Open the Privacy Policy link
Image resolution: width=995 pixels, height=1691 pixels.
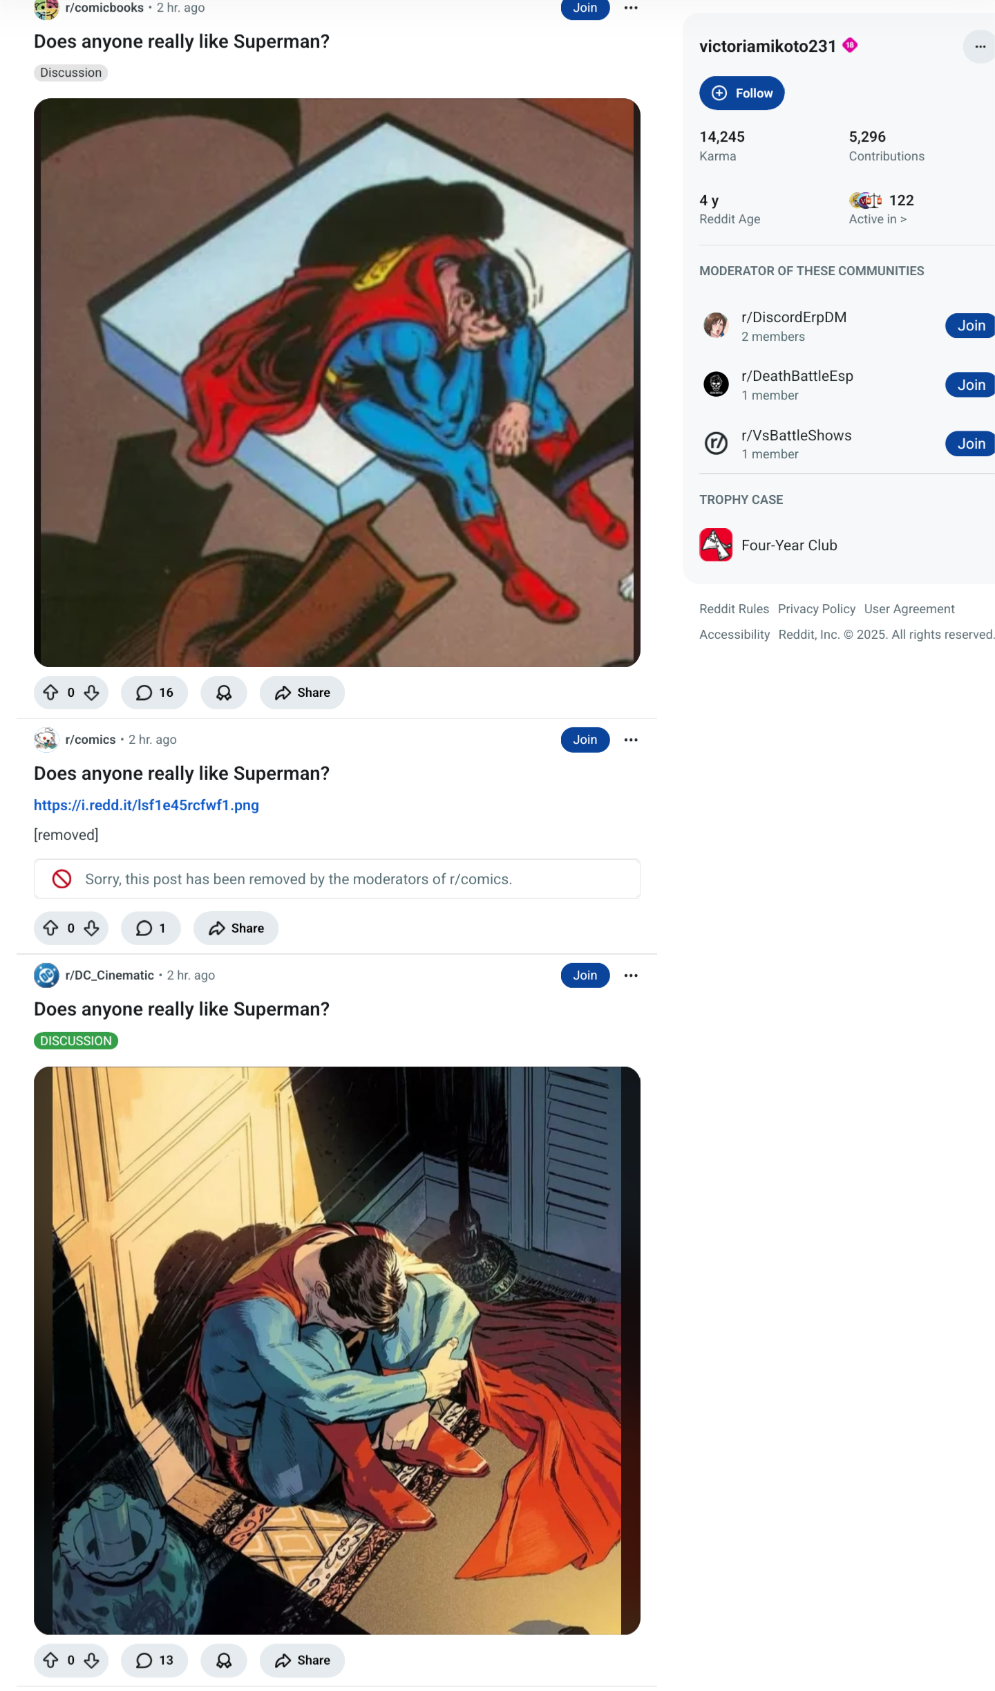click(x=817, y=609)
